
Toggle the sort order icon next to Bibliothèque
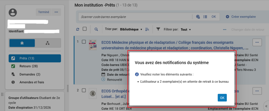147,29
